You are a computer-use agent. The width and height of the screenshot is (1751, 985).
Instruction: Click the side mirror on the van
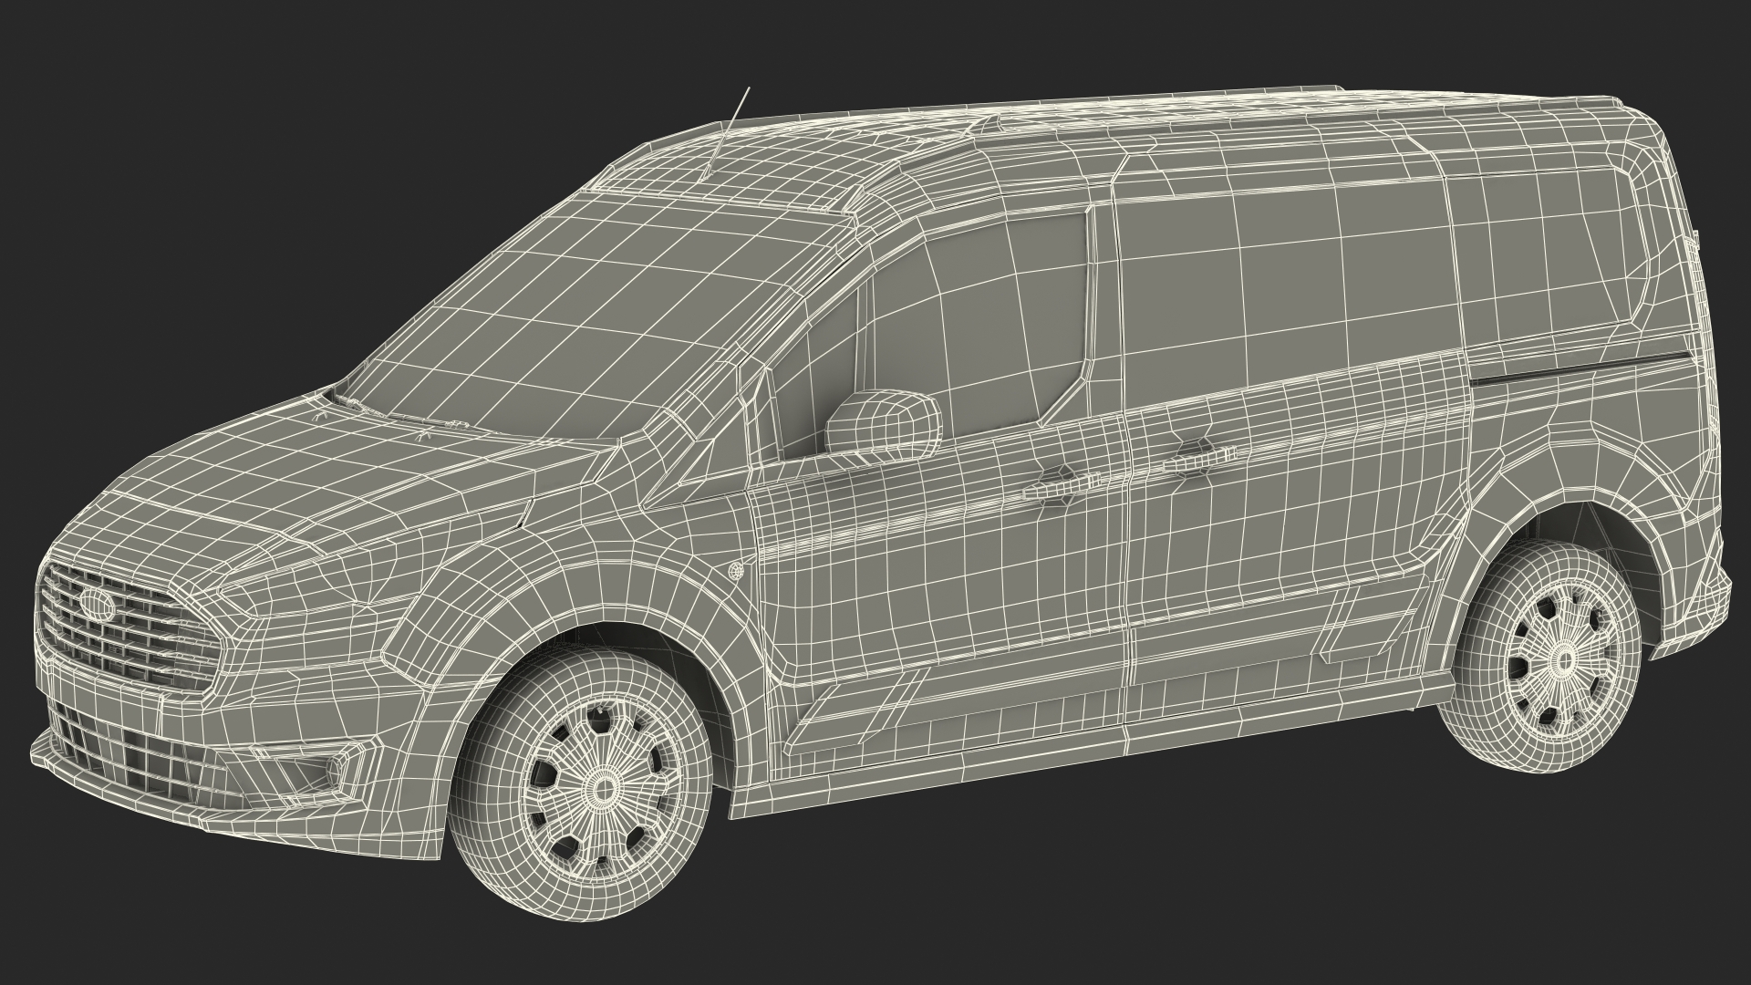coord(883,423)
